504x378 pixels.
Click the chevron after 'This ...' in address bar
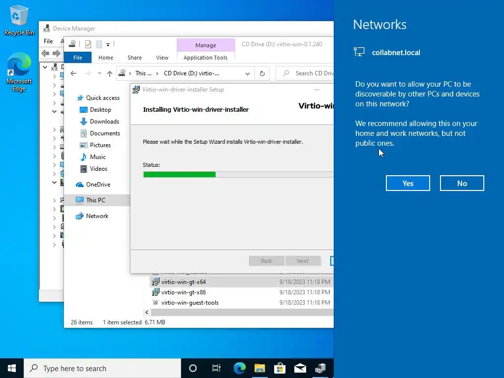(157, 74)
